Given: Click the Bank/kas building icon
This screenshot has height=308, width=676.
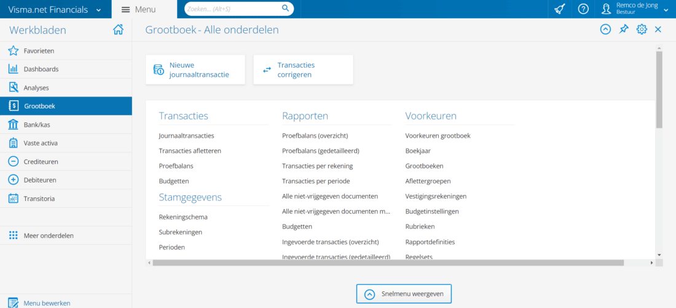Looking at the screenshot, I should [x=13, y=125].
